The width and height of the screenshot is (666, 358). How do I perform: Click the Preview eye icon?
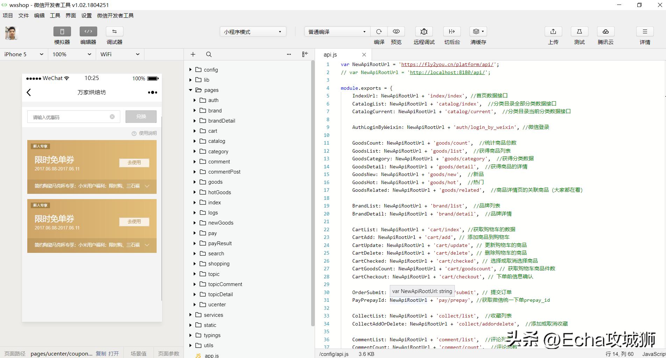pyautogui.click(x=396, y=32)
